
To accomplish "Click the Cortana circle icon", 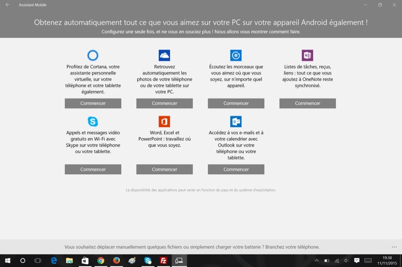I will (x=93, y=55).
